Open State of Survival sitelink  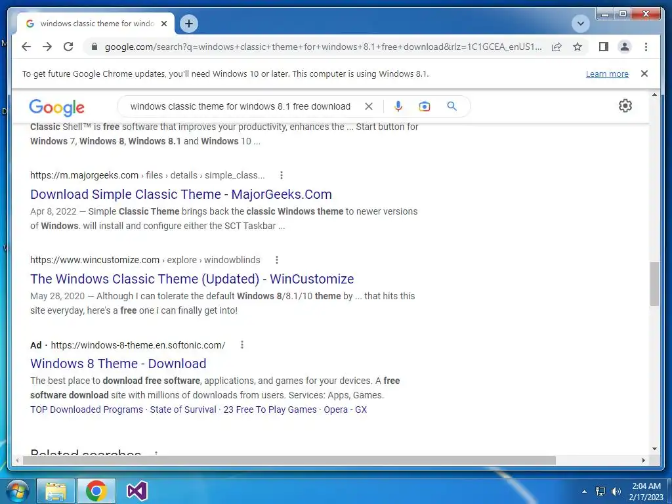pyautogui.click(x=183, y=409)
